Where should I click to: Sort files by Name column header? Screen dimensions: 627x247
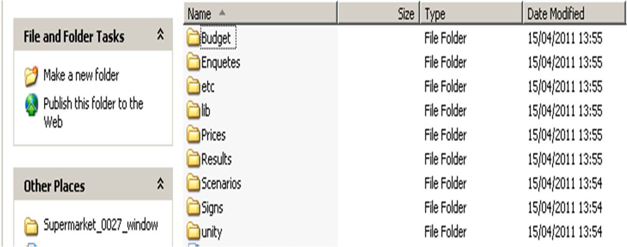[x=261, y=14]
